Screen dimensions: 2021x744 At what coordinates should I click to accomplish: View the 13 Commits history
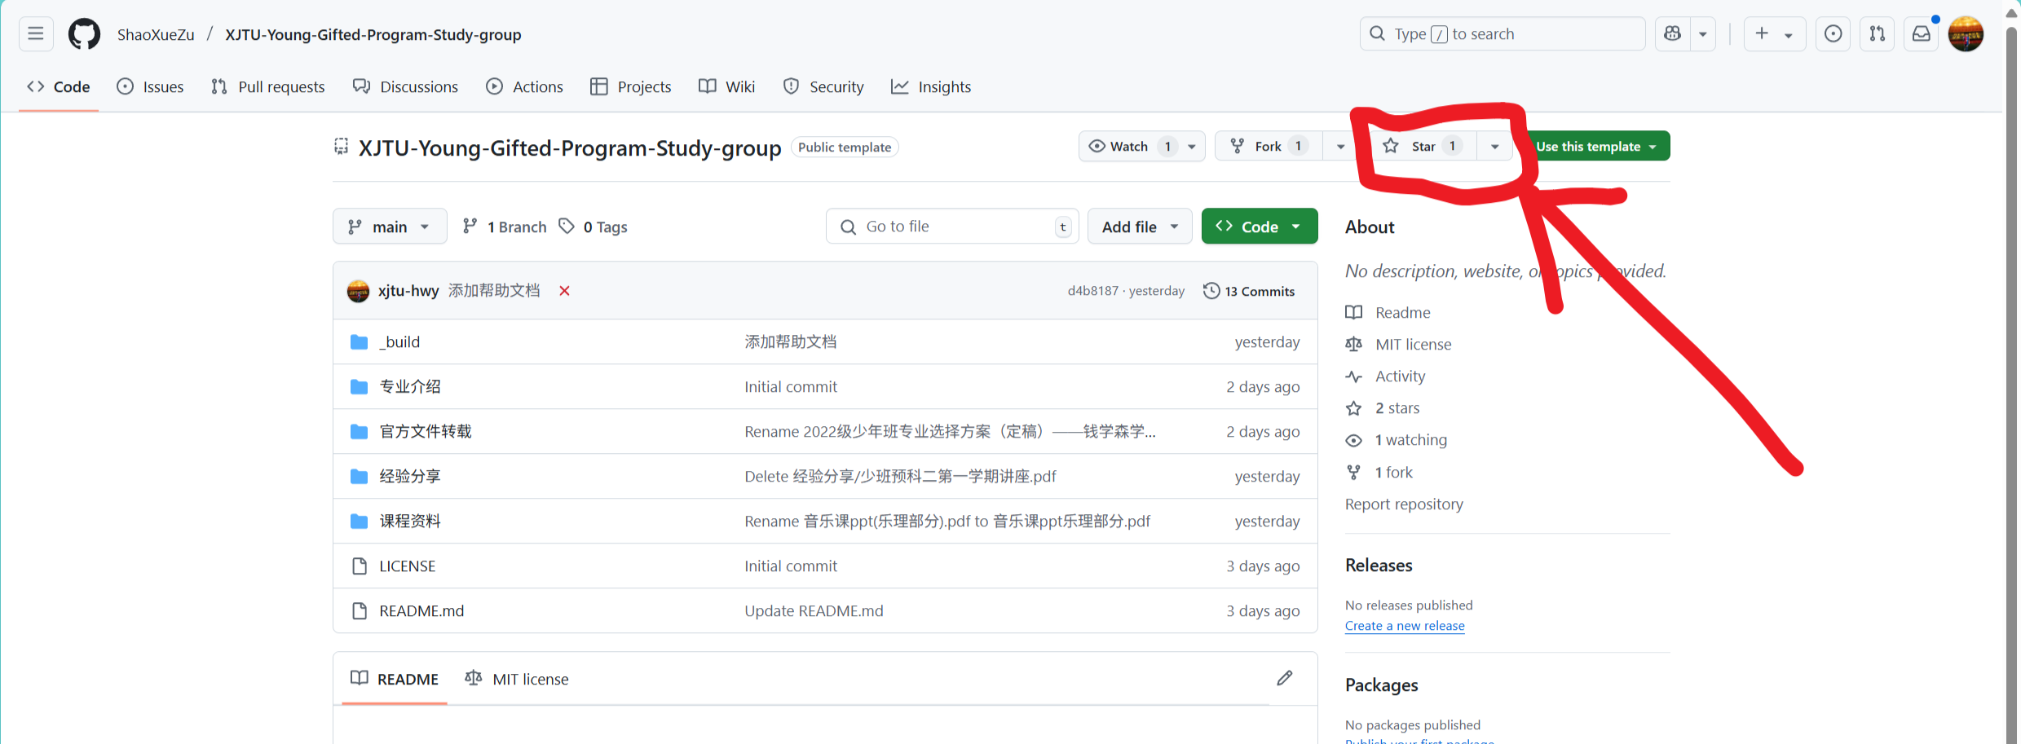pos(1249,291)
